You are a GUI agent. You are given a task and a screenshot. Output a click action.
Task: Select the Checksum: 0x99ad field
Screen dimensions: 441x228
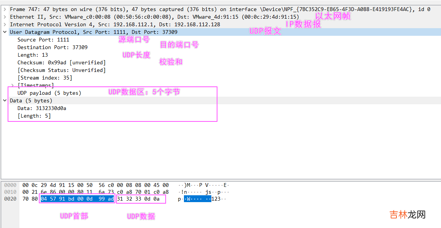61,62
